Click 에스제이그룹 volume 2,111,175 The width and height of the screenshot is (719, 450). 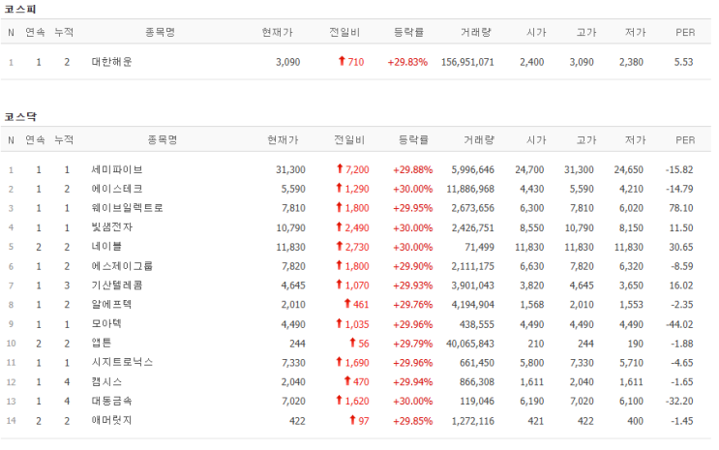pyautogui.click(x=473, y=266)
